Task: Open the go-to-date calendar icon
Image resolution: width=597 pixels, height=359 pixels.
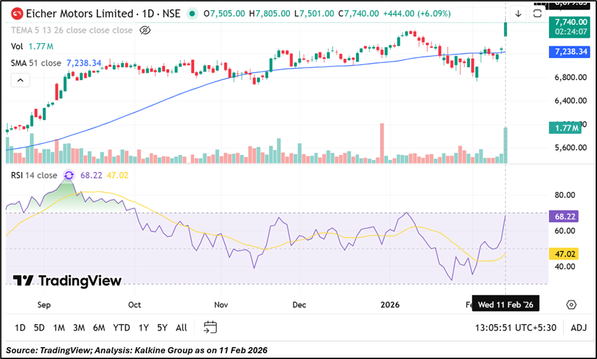Action: (211, 327)
